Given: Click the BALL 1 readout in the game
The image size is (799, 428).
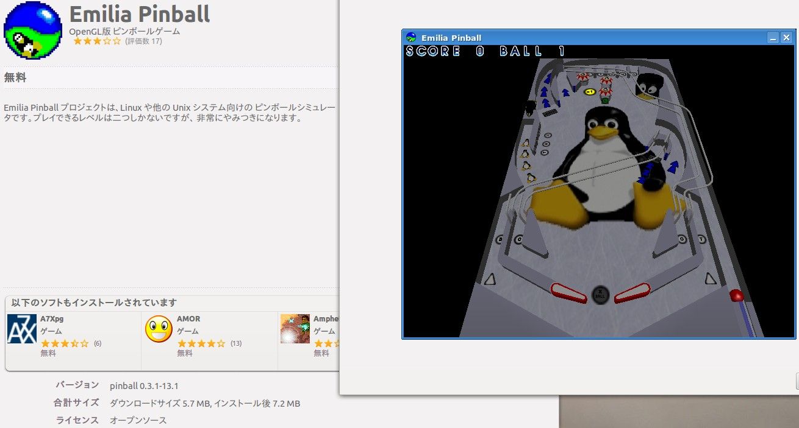Looking at the screenshot, I should pos(532,51).
